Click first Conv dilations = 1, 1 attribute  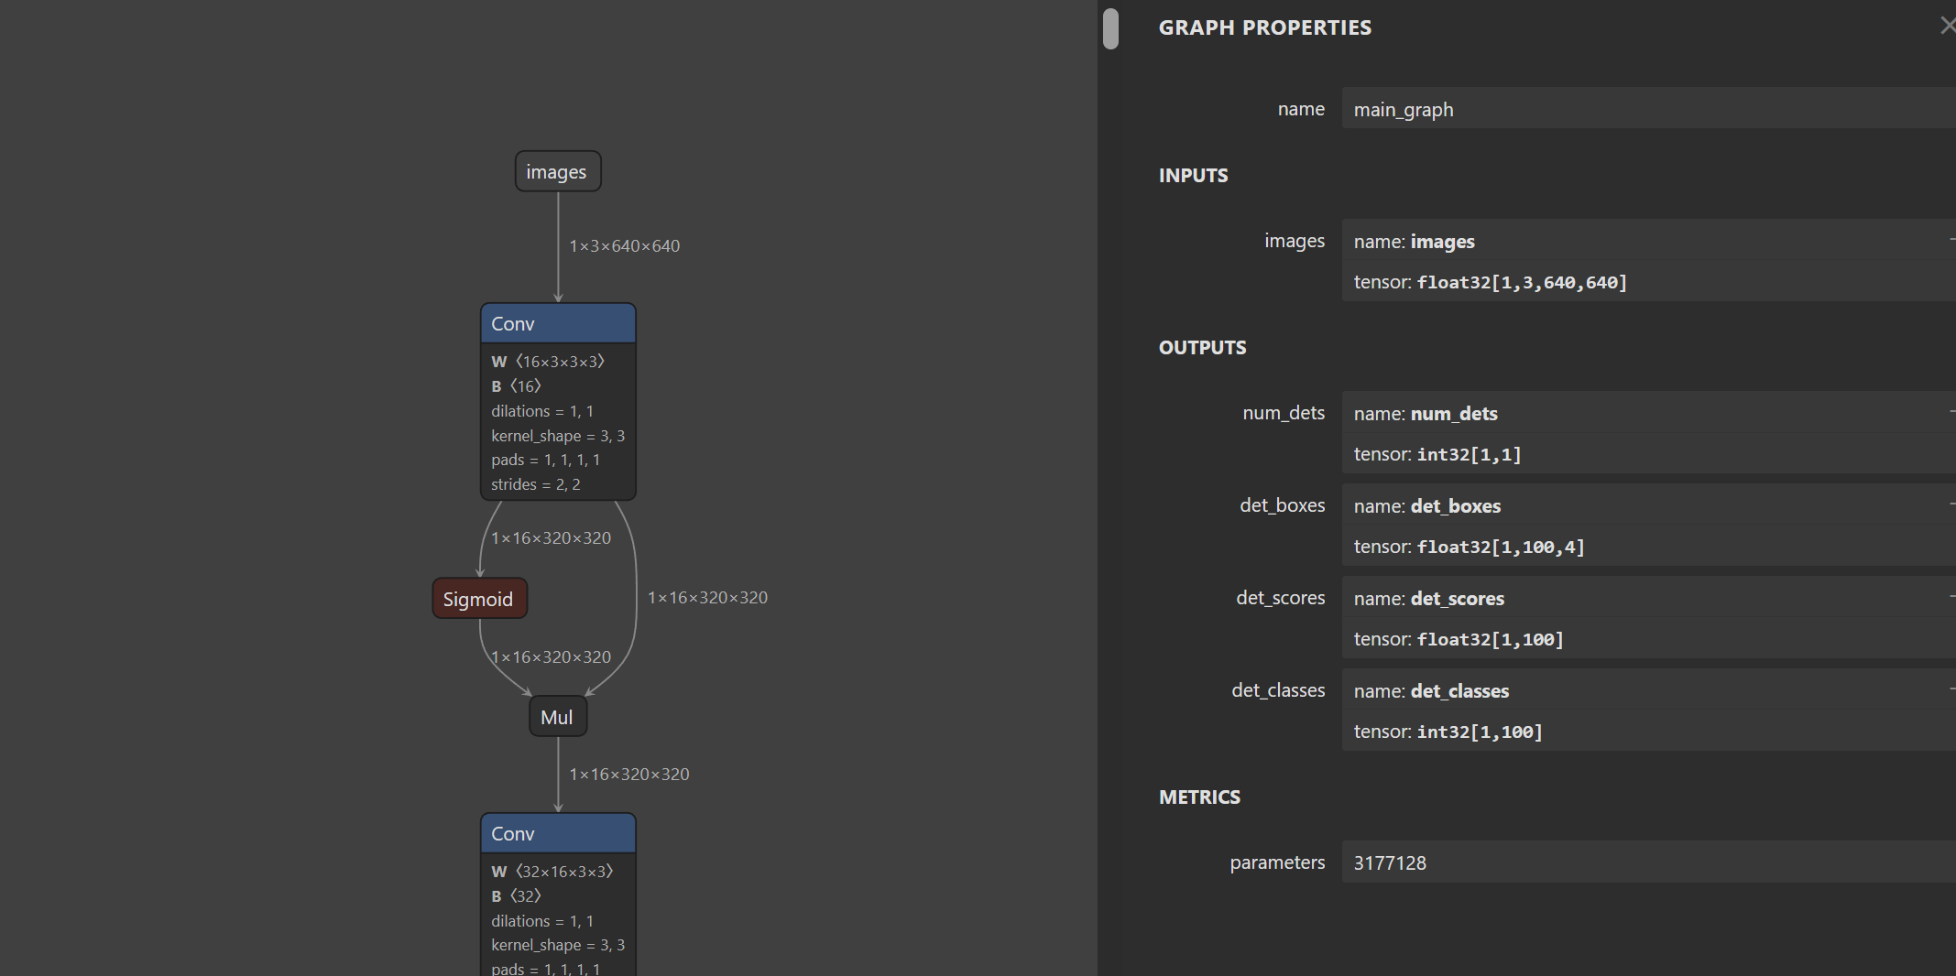coord(542,411)
